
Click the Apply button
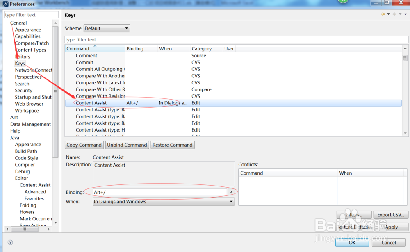(x=392, y=227)
